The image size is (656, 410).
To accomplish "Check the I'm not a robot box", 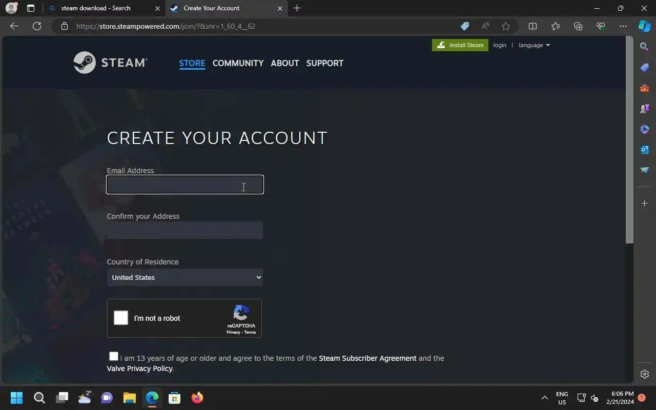I will (121, 318).
